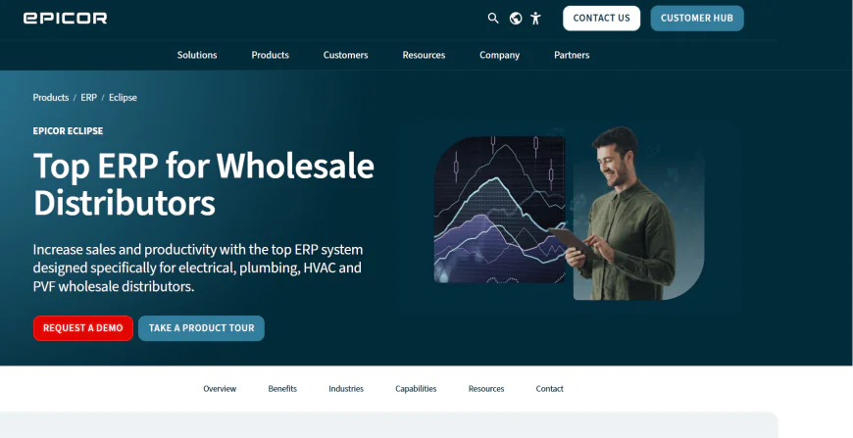The image size is (853, 438).
Task: Open the accessibility options icon
Action: 535,18
